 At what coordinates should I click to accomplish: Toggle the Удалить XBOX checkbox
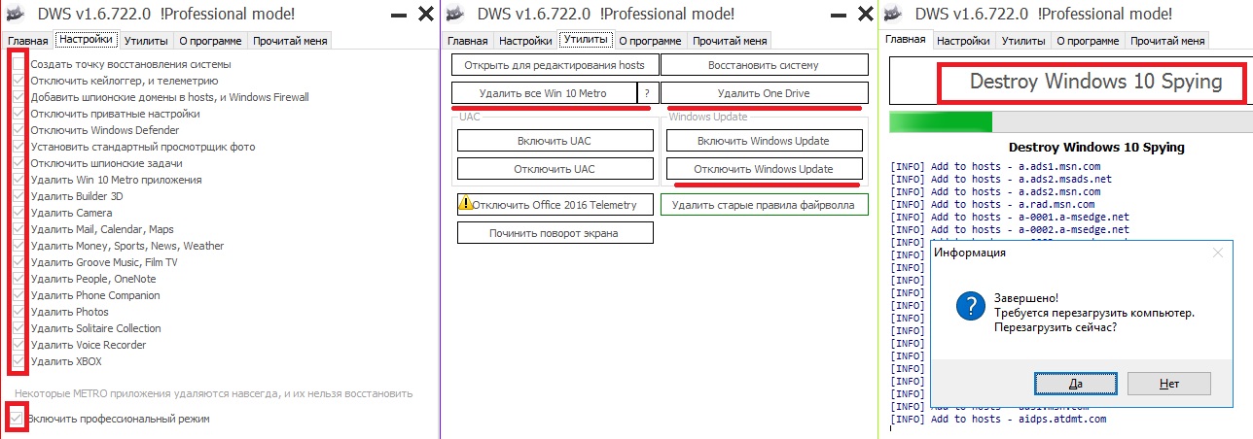pos(18,361)
